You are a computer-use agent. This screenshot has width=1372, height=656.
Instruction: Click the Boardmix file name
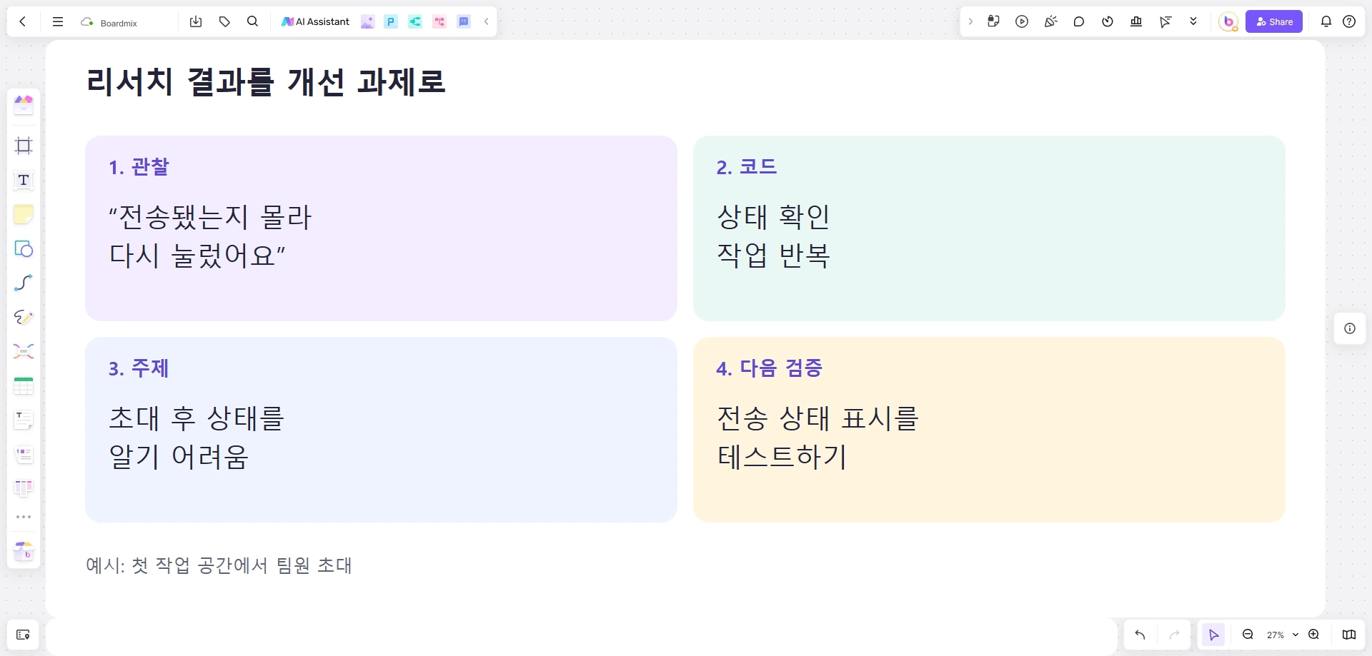tap(119, 23)
